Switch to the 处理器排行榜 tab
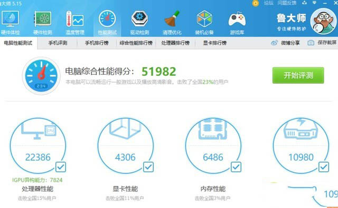Viewport: 338px width, 208px height. (x=175, y=43)
